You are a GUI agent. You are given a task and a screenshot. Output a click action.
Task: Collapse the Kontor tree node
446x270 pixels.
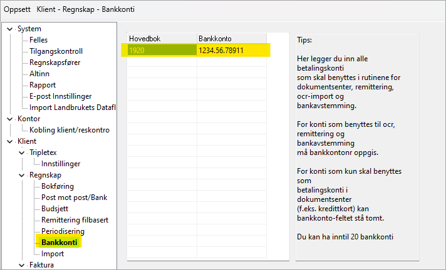click(x=10, y=119)
